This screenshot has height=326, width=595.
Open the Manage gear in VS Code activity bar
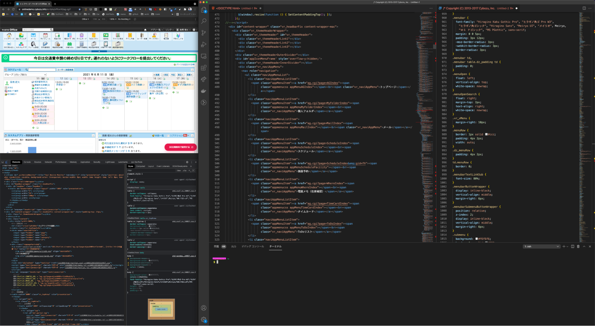(x=204, y=319)
